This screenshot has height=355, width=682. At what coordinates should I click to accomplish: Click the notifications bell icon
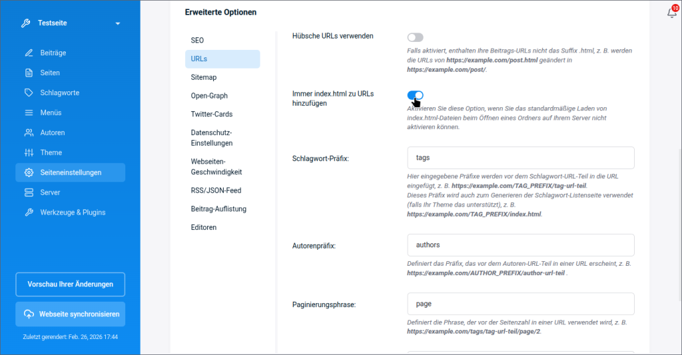(x=671, y=13)
